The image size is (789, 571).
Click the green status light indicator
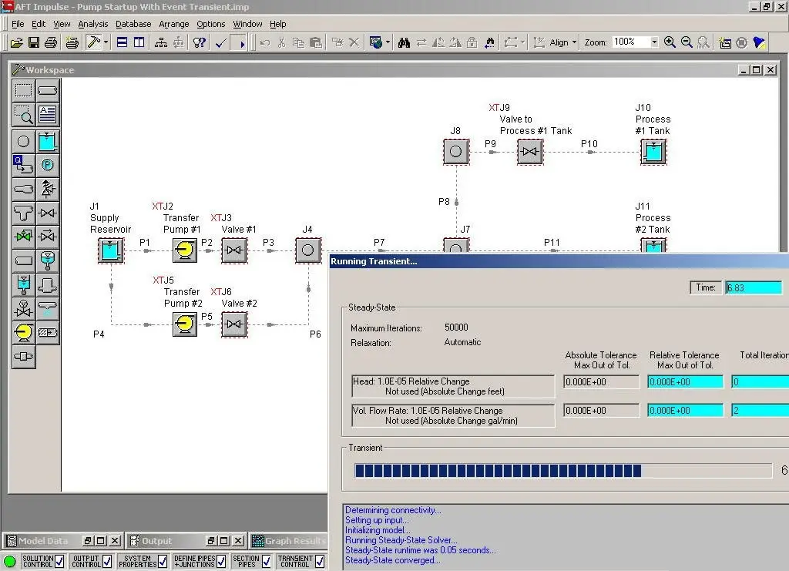point(9,562)
